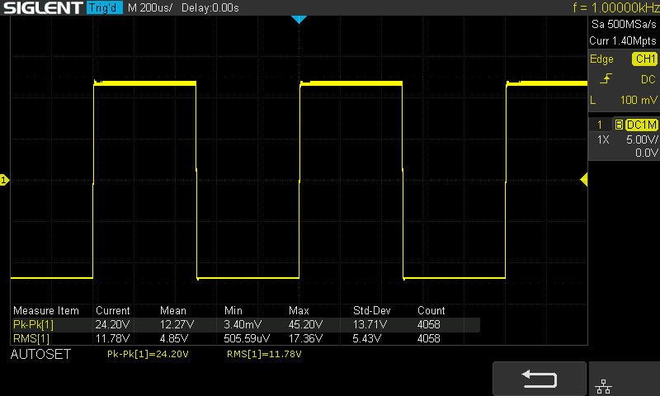Click the RMS min value 505.59uV
The width and height of the screenshot is (660, 396).
coord(247,339)
